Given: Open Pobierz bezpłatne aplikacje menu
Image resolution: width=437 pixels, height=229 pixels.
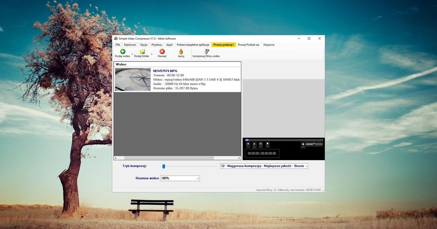Looking at the screenshot, I should 193,45.
